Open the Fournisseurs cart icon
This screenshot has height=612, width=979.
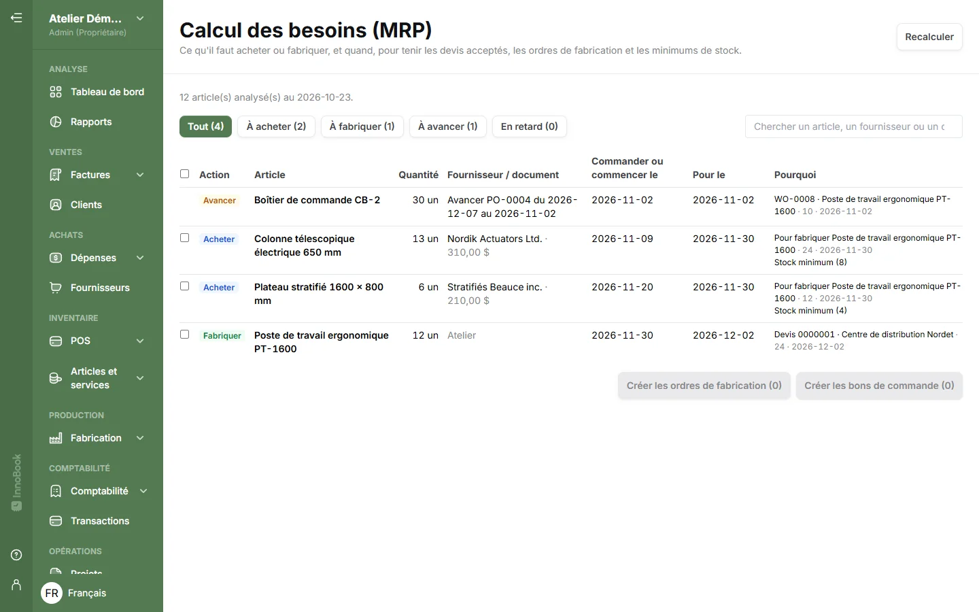point(56,288)
